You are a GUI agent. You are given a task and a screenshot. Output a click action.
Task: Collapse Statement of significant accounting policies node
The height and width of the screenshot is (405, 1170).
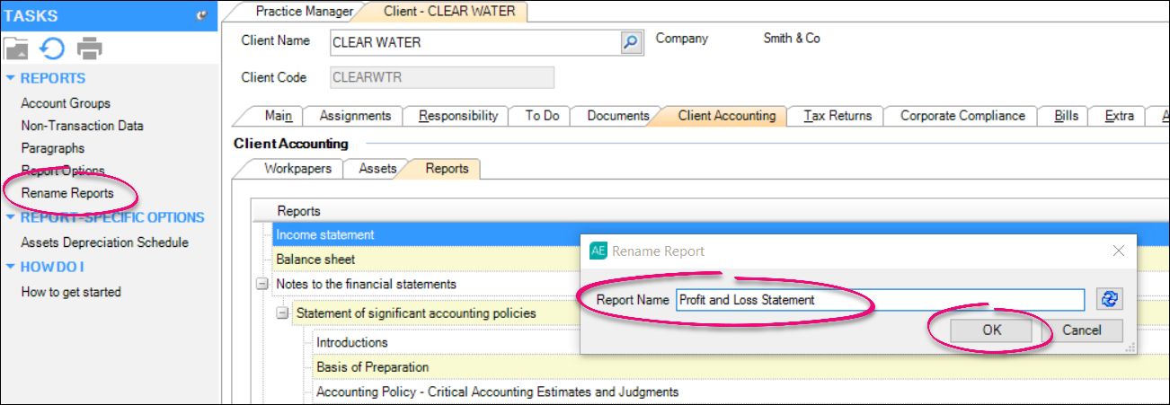tap(283, 313)
